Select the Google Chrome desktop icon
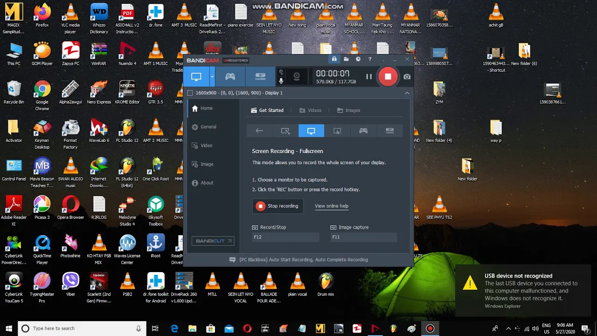This screenshot has height=336, width=597. tap(42, 96)
